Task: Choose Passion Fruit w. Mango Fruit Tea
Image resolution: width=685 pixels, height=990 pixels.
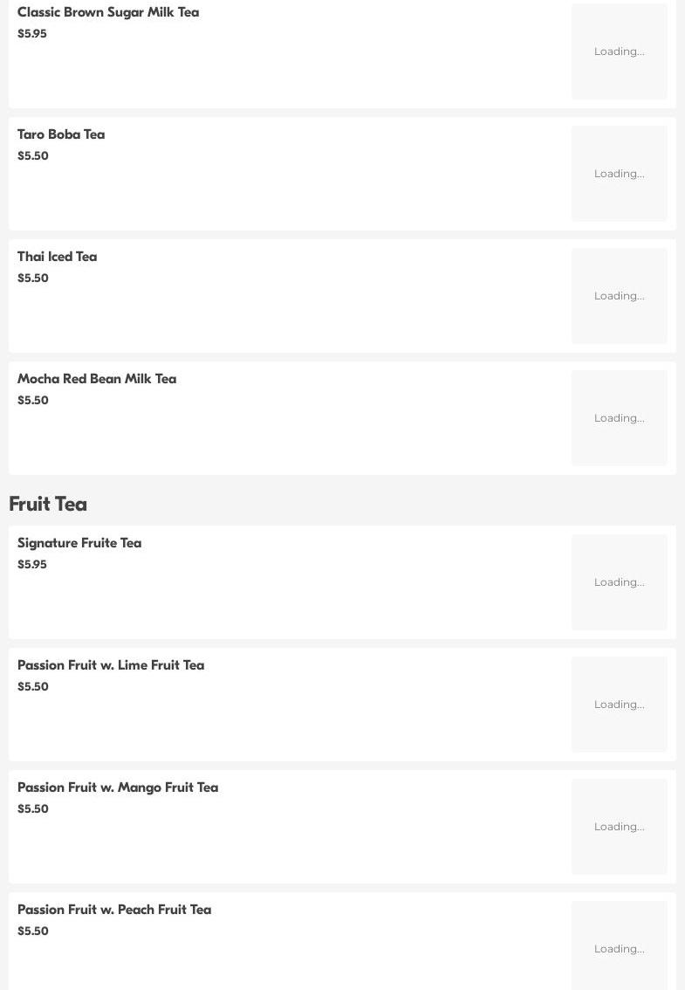Action: click(x=118, y=787)
